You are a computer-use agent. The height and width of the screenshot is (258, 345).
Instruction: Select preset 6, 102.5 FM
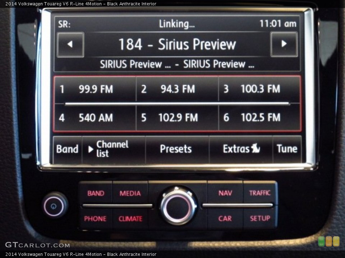[x=259, y=118]
